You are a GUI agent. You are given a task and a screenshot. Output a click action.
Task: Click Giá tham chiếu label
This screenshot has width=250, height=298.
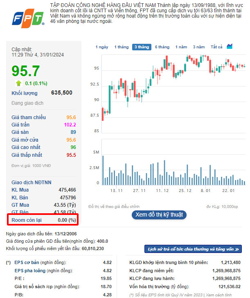(x=29, y=117)
